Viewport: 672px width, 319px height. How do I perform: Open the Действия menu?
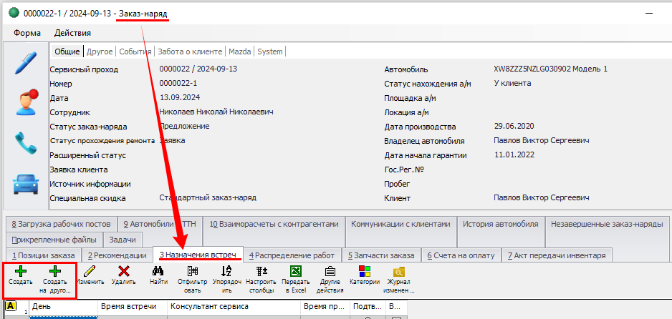pyautogui.click(x=72, y=33)
